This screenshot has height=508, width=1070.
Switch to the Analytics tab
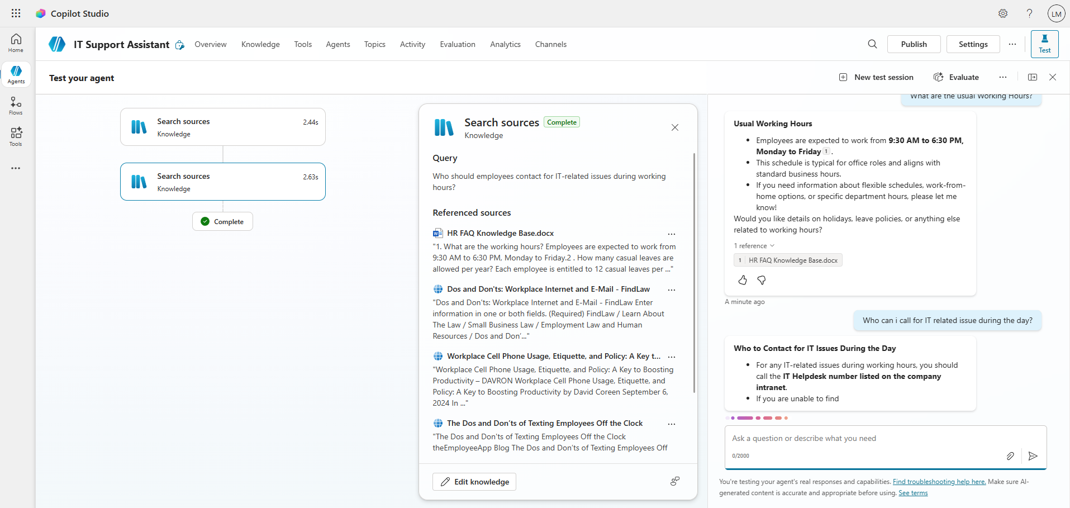point(505,44)
